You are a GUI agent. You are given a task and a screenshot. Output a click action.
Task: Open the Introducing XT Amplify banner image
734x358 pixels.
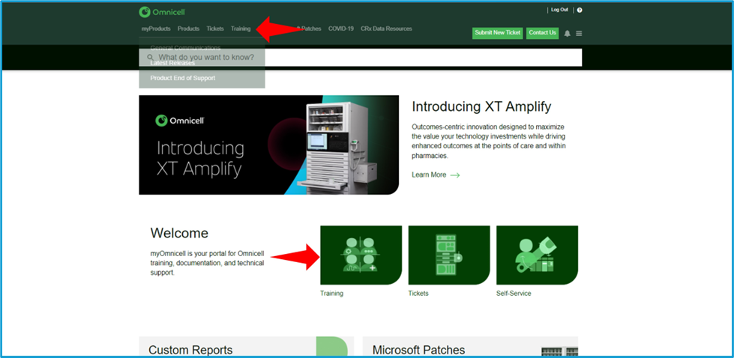coord(268,145)
